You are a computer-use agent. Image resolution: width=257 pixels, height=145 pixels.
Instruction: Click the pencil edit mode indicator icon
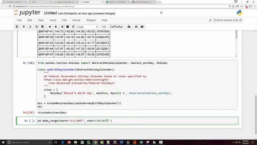click(210, 20)
